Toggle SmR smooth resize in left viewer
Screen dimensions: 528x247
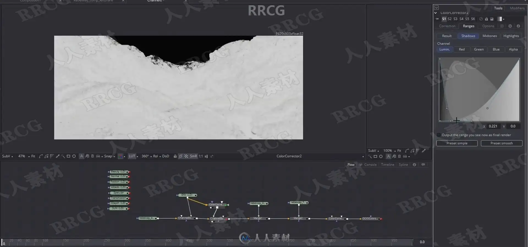(x=193, y=156)
